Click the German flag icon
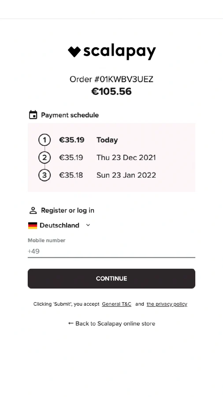Image resolution: width=223 pixels, height=397 pixels. (x=33, y=225)
